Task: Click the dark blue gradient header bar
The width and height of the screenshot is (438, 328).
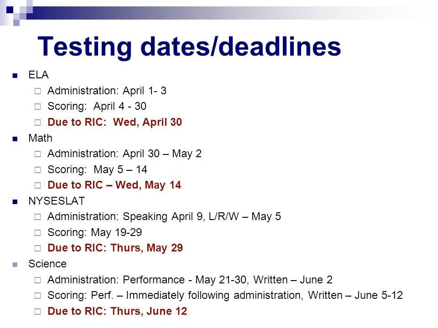Action: [218, 13]
